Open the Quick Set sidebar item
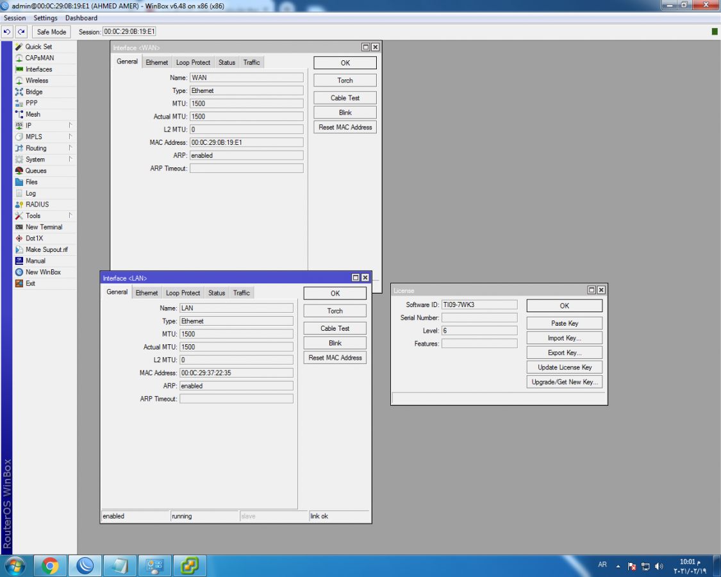 pos(38,47)
